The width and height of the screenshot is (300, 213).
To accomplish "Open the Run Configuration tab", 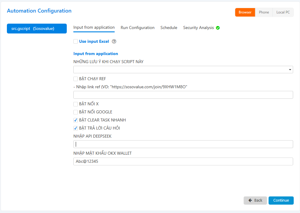I will (137, 28).
